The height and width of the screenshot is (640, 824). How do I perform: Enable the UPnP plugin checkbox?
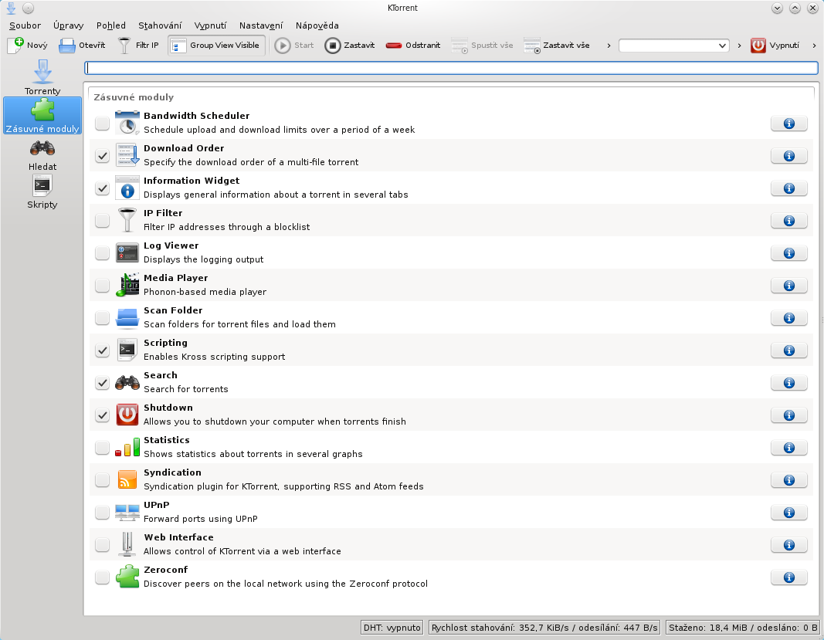click(x=102, y=513)
